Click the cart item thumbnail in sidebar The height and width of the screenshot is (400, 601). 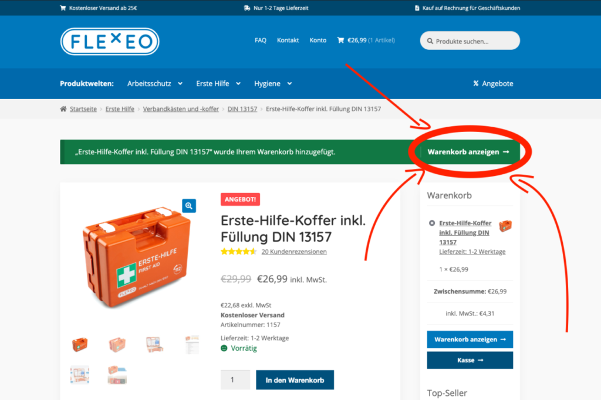point(505,226)
